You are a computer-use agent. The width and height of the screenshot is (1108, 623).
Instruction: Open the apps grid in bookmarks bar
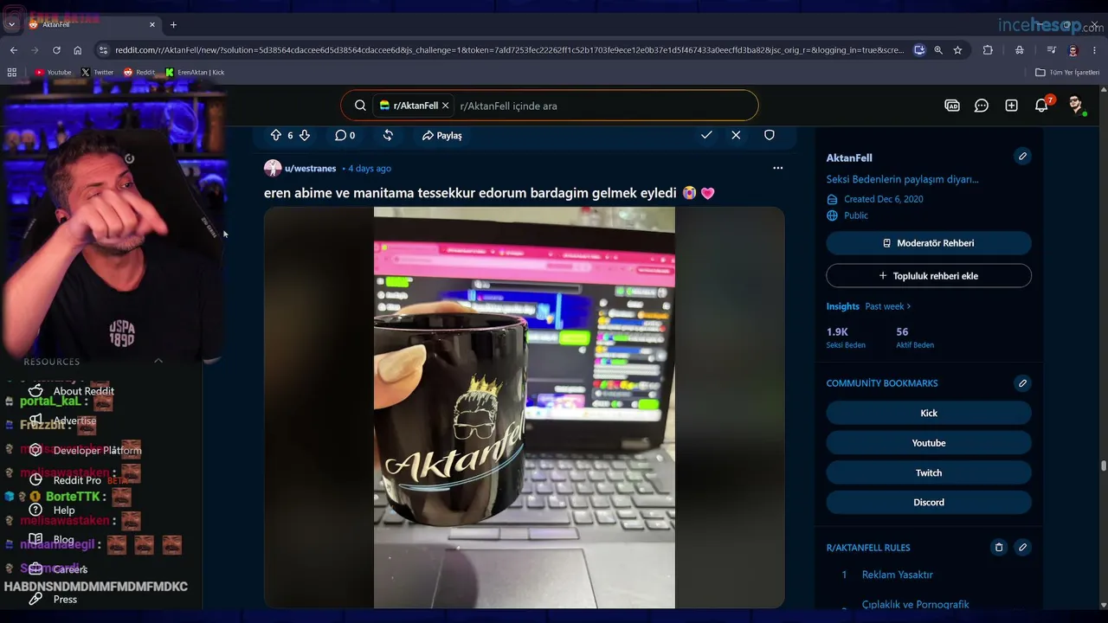[12, 73]
